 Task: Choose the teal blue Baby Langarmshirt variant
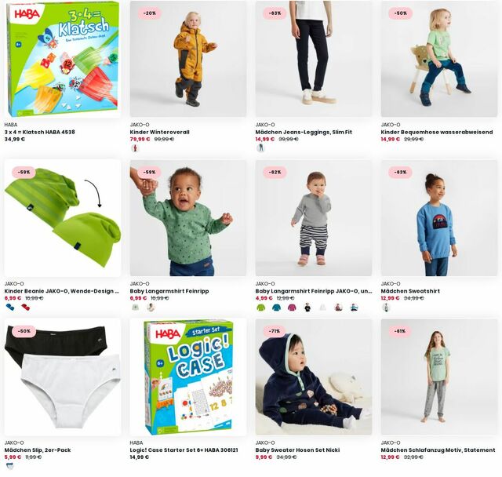pos(276,308)
